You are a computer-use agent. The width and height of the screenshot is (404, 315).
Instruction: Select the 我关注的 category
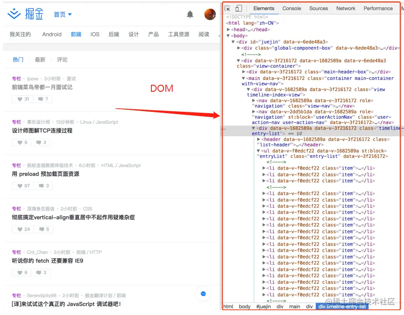tap(20, 35)
